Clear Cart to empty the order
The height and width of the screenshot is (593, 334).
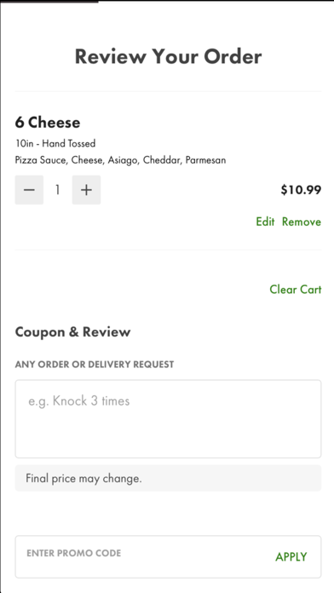click(296, 290)
